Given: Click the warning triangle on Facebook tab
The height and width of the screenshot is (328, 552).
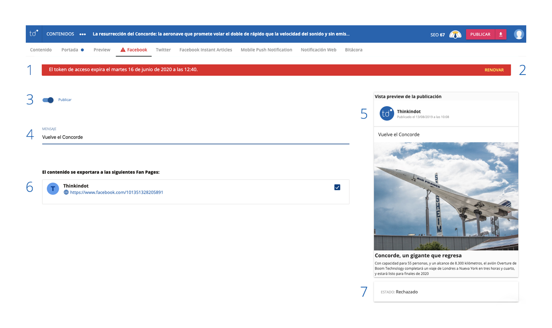Looking at the screenshot, I should [x=123, y=50].
